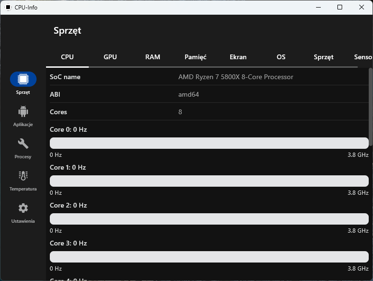Click the horizontal tab strip scrollbar
373x281 pixels.
click(202, 67)
